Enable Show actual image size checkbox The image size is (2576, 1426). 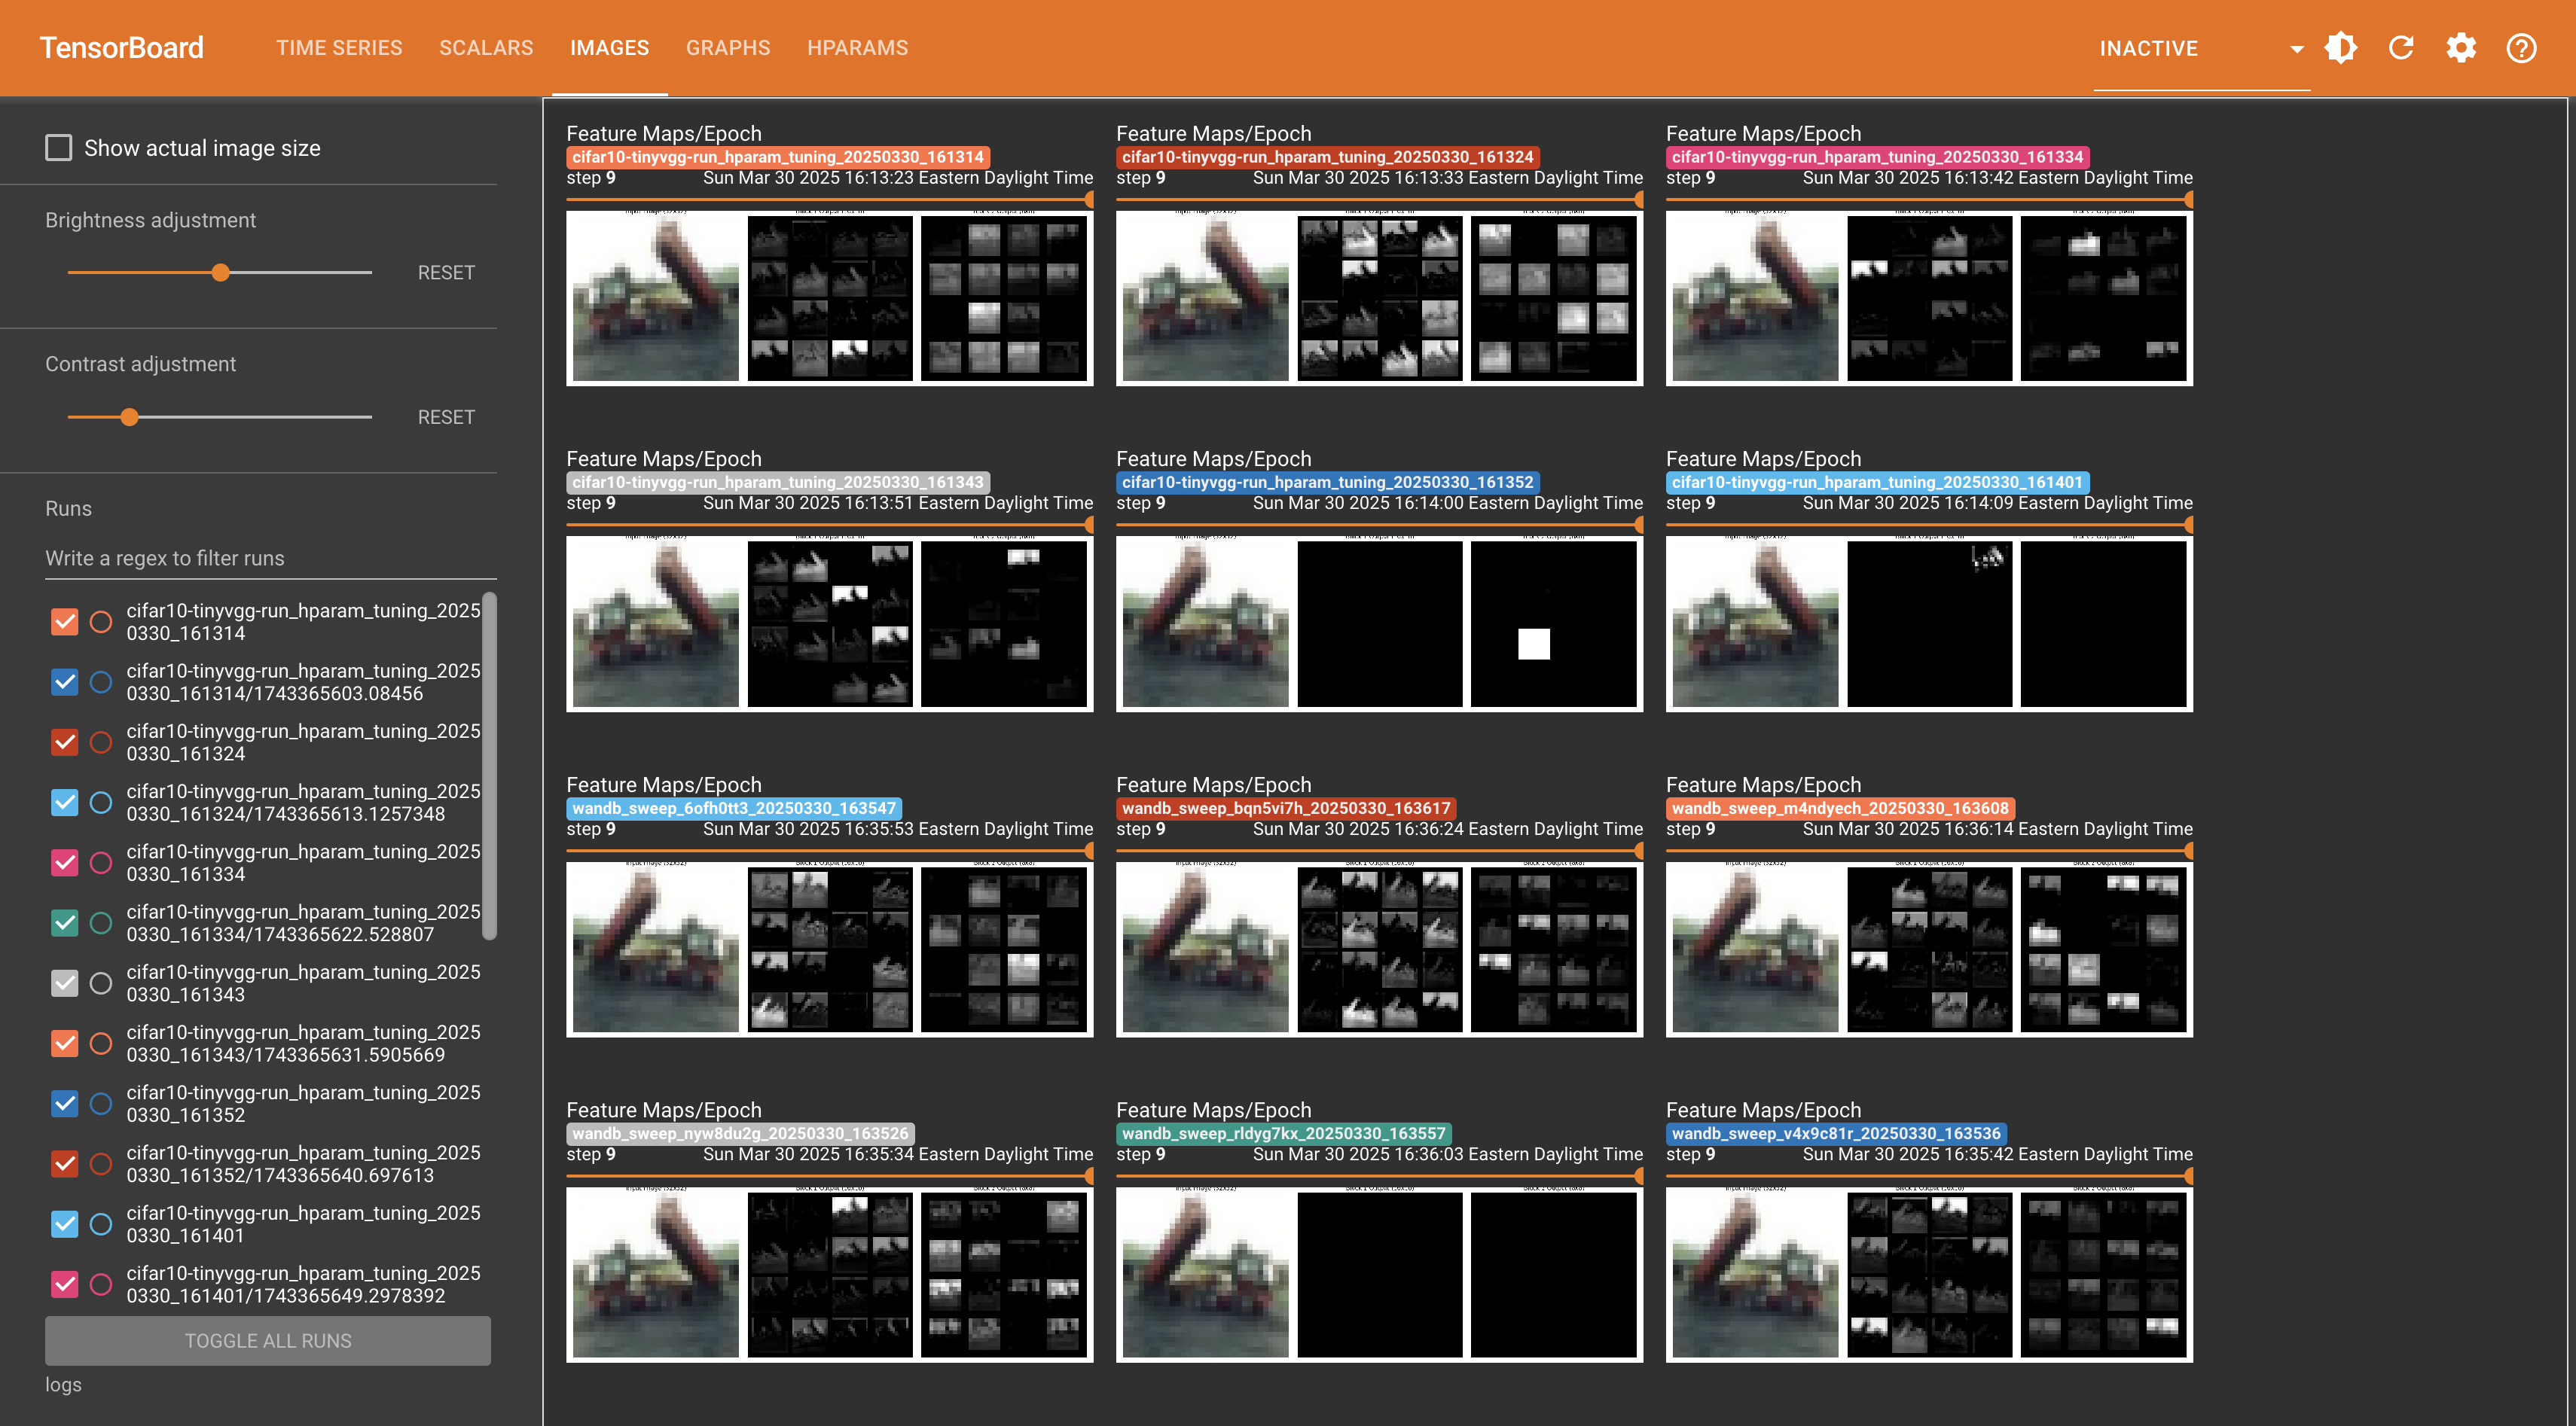pyautogui.click(x=59, y=148)
